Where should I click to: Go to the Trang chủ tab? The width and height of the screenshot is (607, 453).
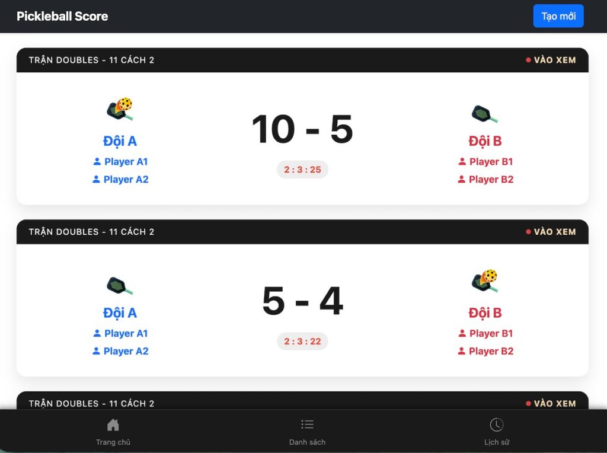113,442
